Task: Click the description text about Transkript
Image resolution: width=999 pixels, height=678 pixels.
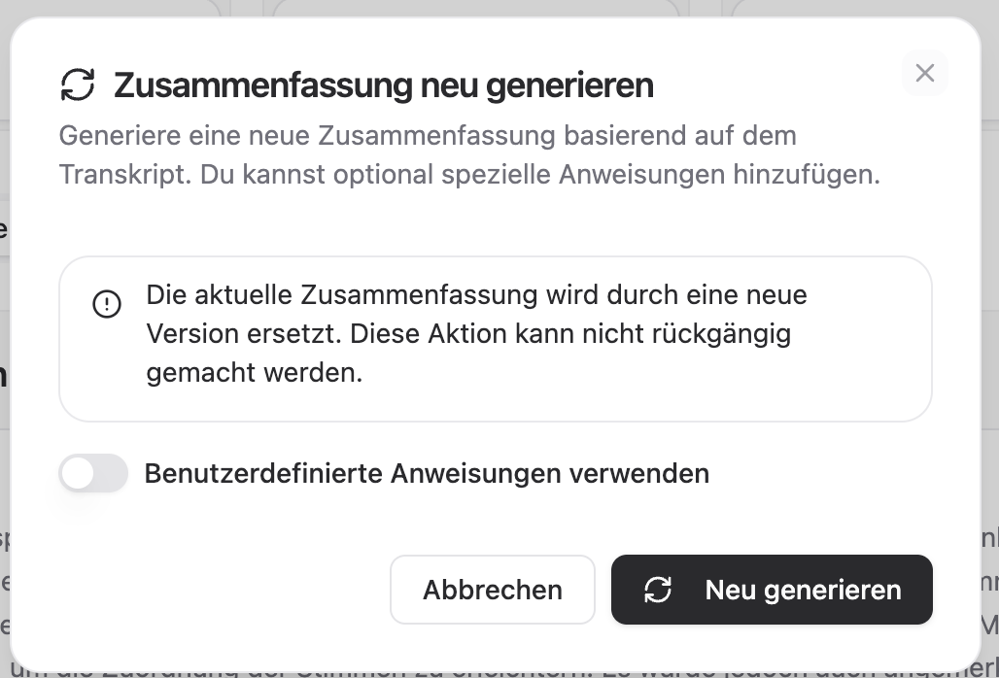Action: (469, 154)
